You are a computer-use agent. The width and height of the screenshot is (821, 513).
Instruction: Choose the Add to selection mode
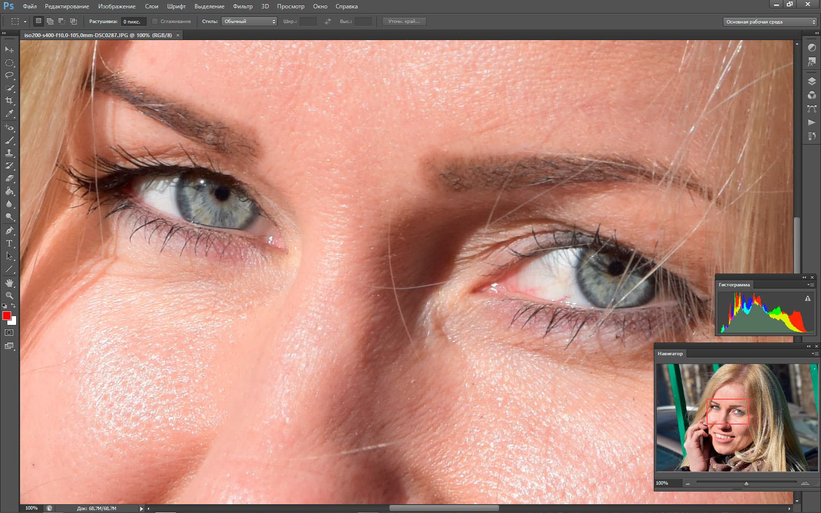point(50,21)
